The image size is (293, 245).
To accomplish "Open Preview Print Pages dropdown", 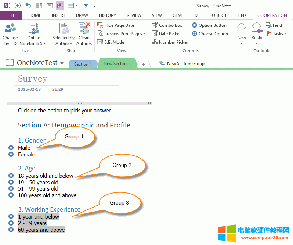I will pos(121,34).
